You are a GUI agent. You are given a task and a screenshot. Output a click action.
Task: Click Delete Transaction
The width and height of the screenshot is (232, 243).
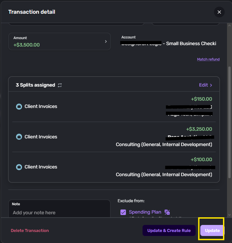pyautogui.click(x=30, y=230)
